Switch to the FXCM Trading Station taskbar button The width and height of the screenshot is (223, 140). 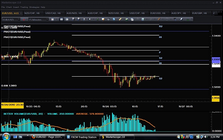pos(82,137)
